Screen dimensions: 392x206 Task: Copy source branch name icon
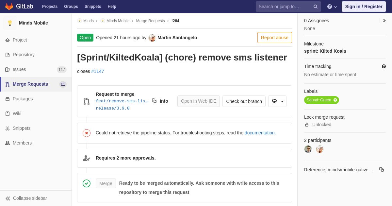coord(154,101)
